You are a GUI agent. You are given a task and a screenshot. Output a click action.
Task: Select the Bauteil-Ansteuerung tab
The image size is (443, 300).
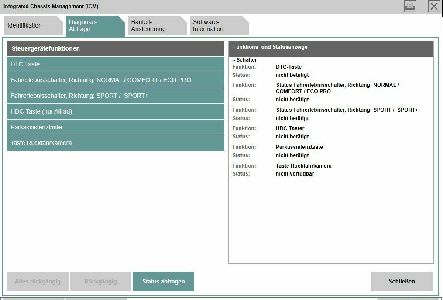pos(153,25)
